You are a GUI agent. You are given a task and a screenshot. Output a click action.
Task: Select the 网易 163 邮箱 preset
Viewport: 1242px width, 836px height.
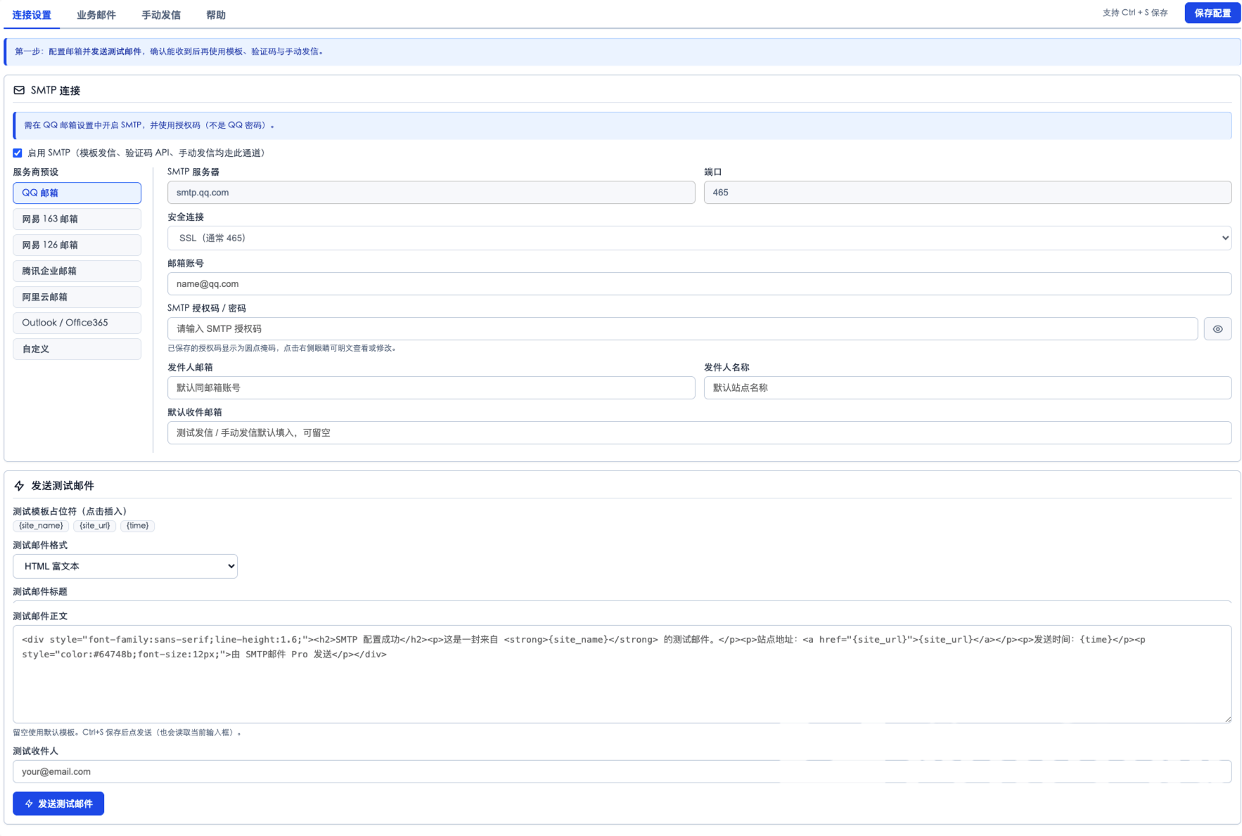tap(77, 219)
